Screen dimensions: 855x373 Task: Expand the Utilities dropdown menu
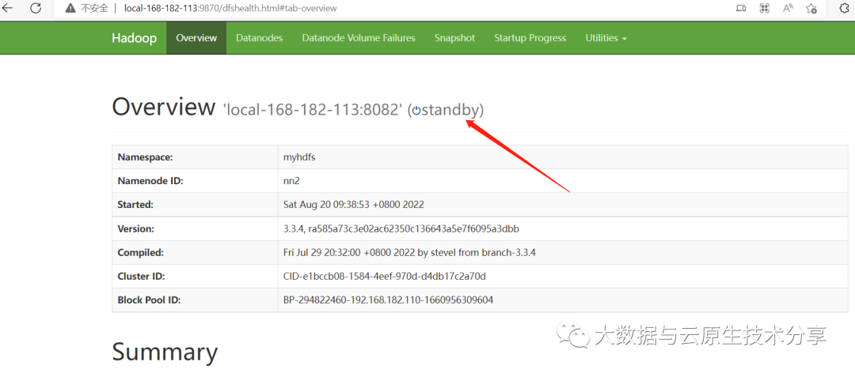606,38
